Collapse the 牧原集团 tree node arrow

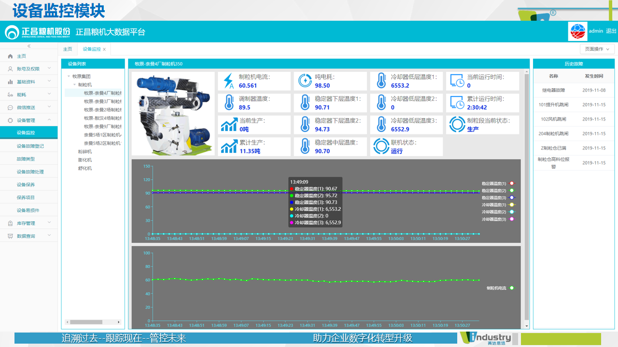(x=69, y=76)
